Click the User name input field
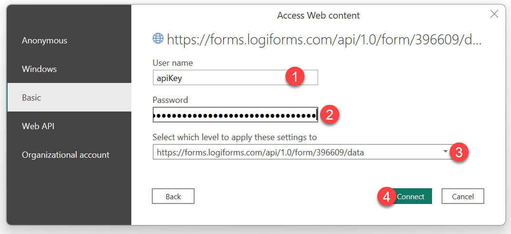The height and width of the screenshot is (234, 511). (x=219, y=78)
